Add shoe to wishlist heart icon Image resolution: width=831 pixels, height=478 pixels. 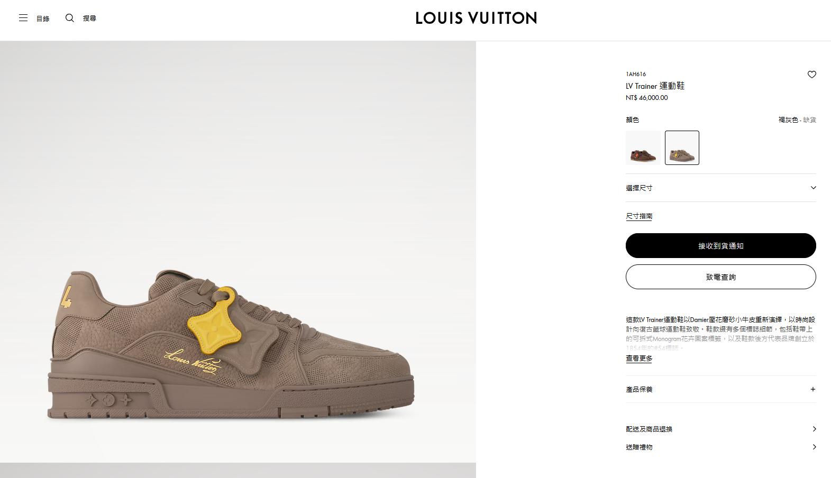point(811,75)
